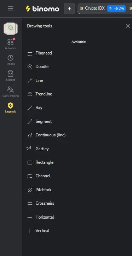Select the Continuous line tool icon
Screen dimensions: 132x256
30,135
